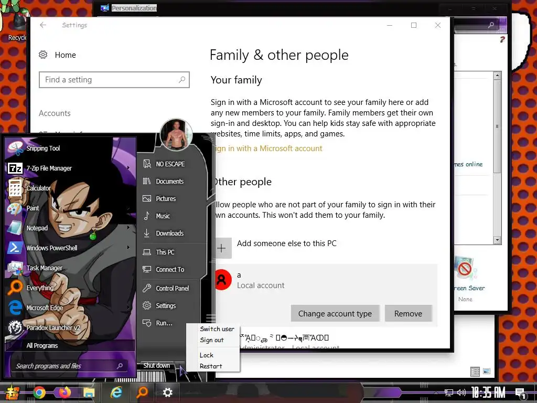Choose Lock in power menu
The height and width of the screenshot is (403, 537).
(x=207, y=355)
